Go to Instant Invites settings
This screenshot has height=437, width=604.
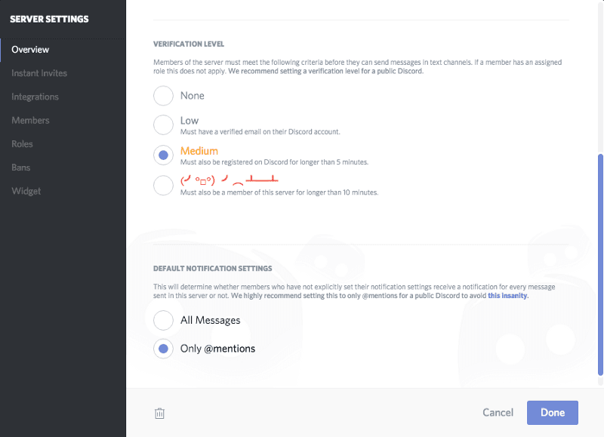pyautogui.click(x=39, y=73)
